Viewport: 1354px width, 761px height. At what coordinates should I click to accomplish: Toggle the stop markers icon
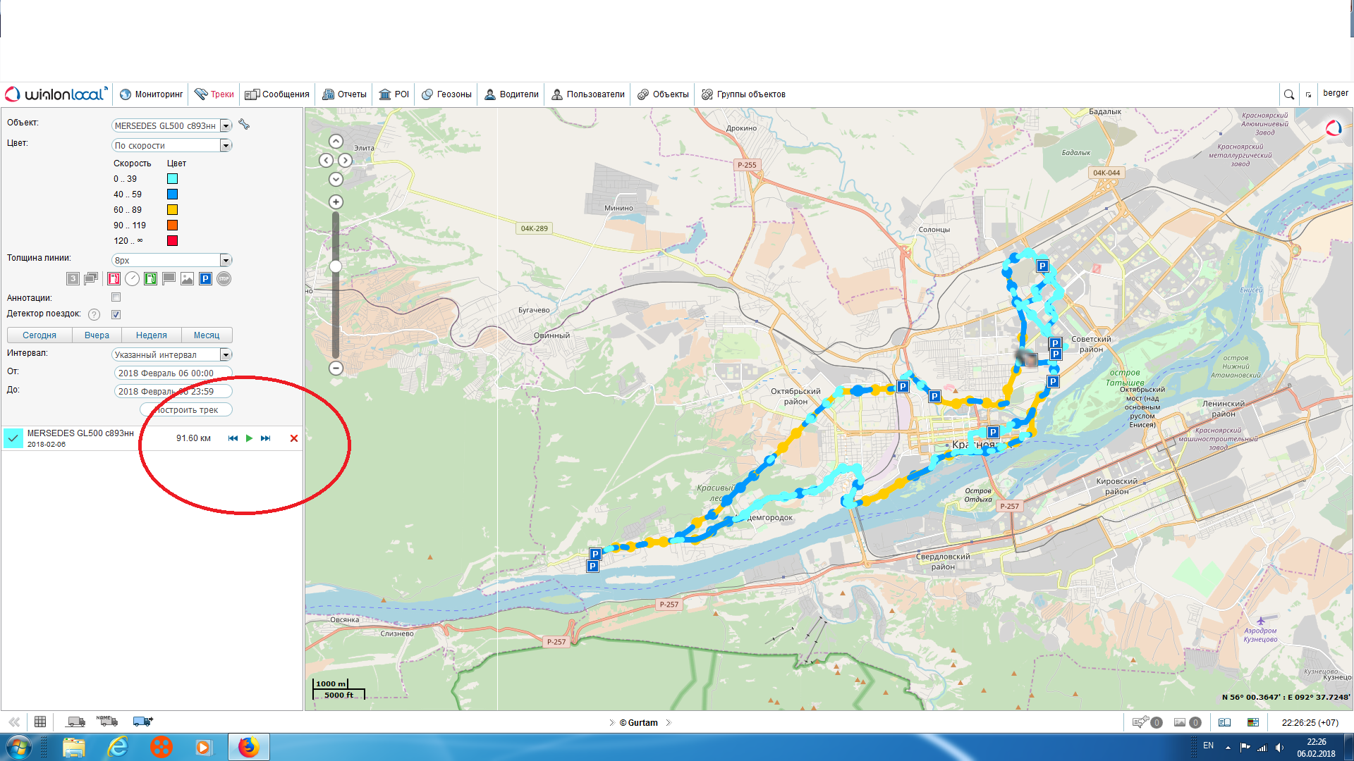(x=224, y=279)
